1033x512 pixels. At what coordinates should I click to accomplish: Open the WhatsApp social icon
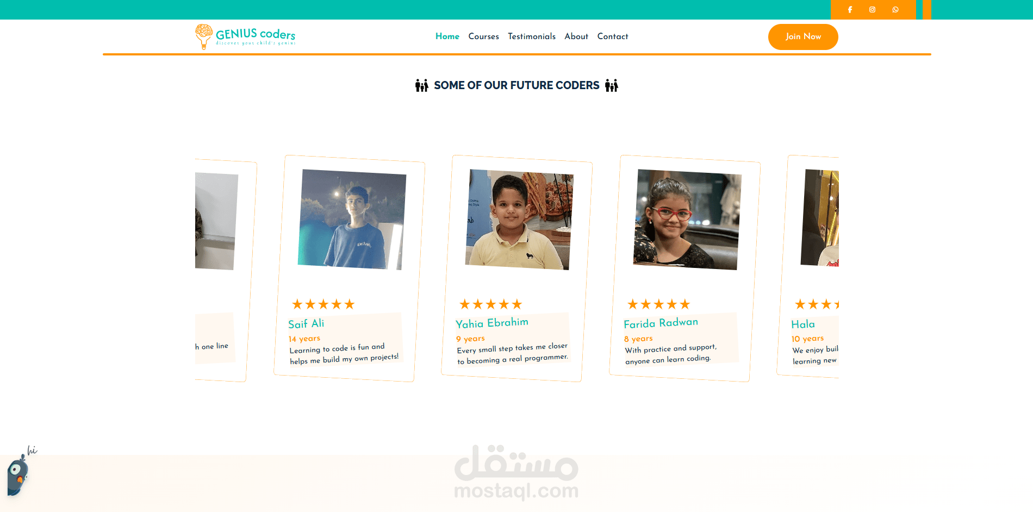(x=895, y=10)
